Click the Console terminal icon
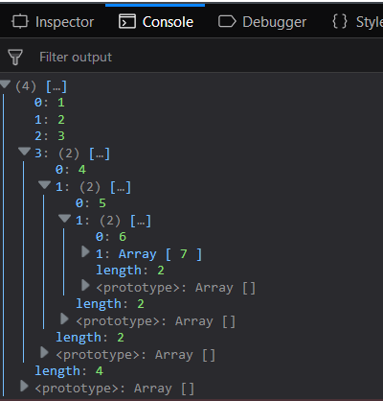Screen dimensions: 383x401 coord(127,22)
